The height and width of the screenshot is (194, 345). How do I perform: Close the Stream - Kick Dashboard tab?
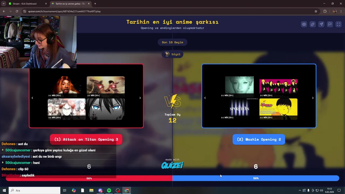(x=46, y=4)
